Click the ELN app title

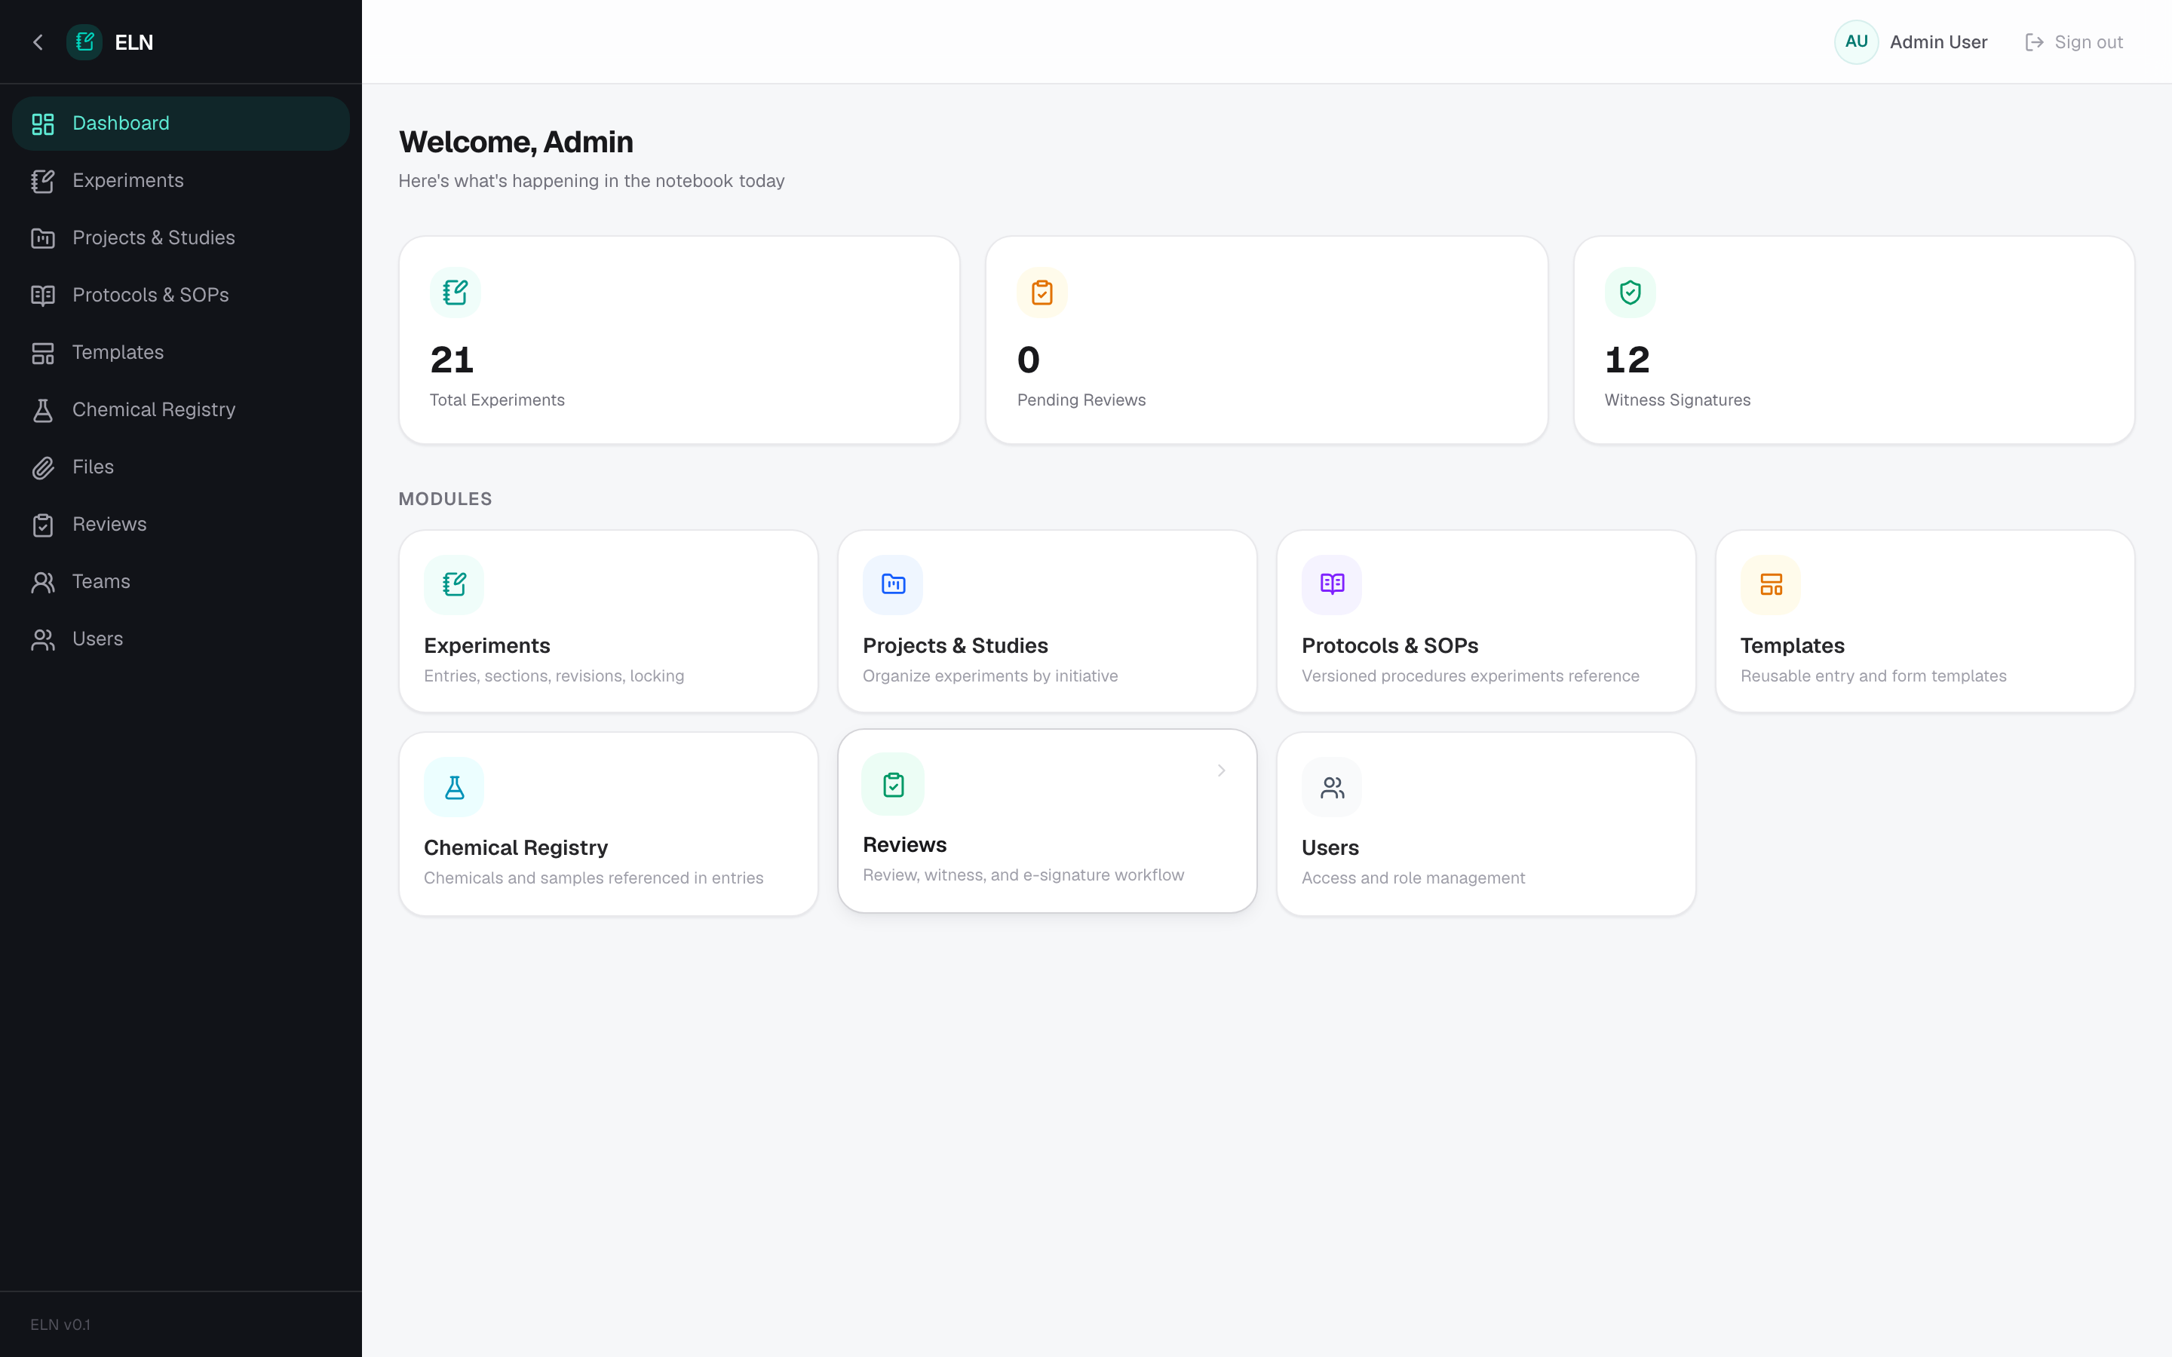(133, 42)
